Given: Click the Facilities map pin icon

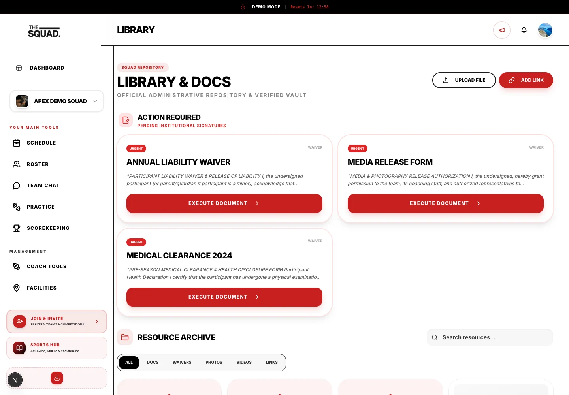Looking at the screenshot, I should [x=17, y=288].
